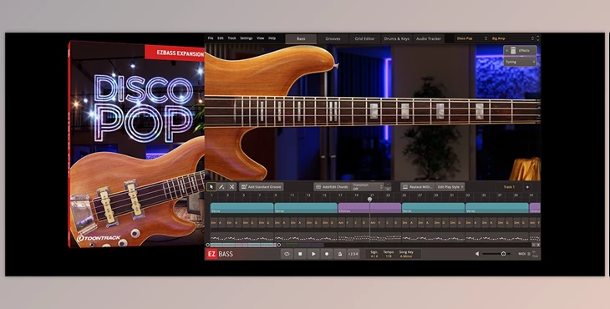Select the Verse block starting at bar 9

coord(305,208)
